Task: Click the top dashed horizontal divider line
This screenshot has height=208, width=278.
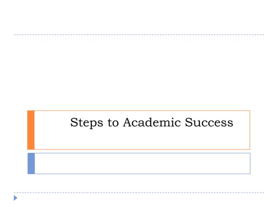Action: 139,34
